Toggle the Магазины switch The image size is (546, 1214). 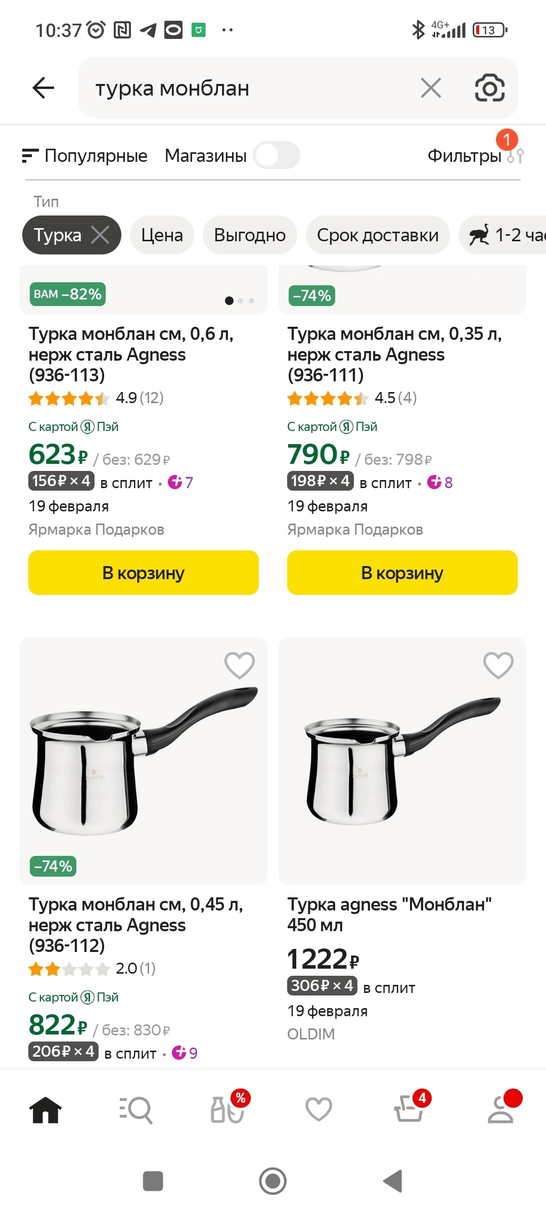(x=277, y=155)
